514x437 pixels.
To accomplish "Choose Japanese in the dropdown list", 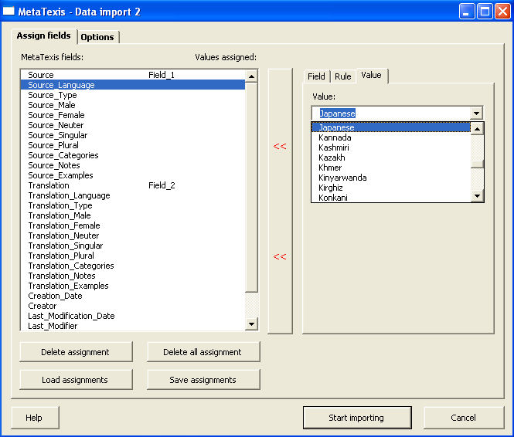I will pyautogui.click(x=391, y=127).
